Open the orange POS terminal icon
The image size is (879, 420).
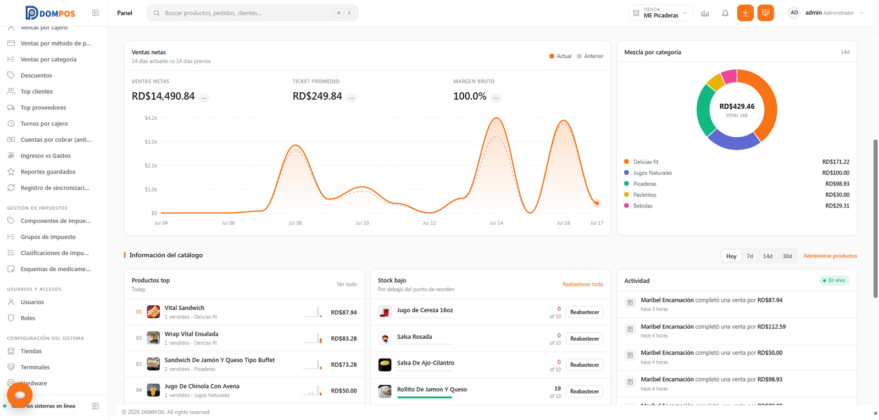coord(765,13)
